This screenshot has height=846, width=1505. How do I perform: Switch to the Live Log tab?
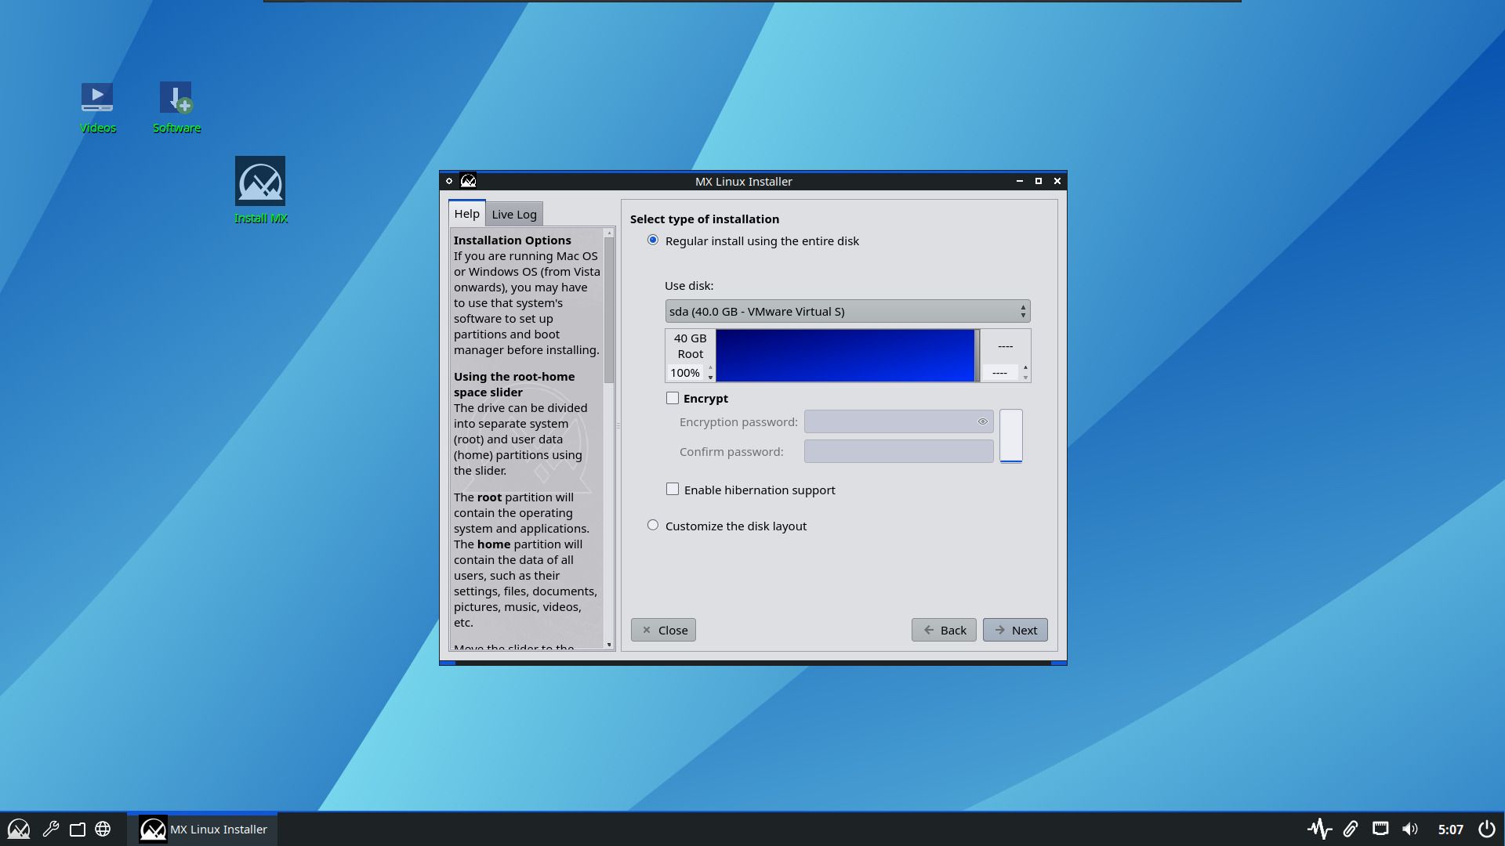[x=514, y=213]
